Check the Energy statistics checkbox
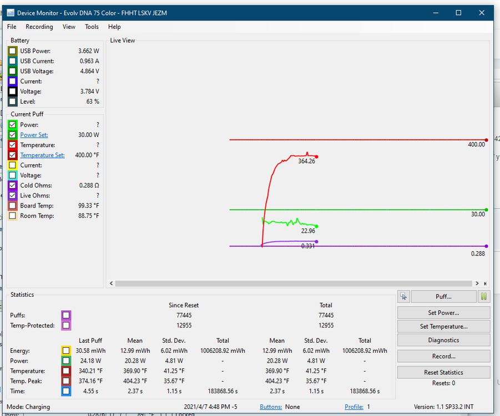The height and width of the screenshot is (416, 500). [x=66, y=351]
